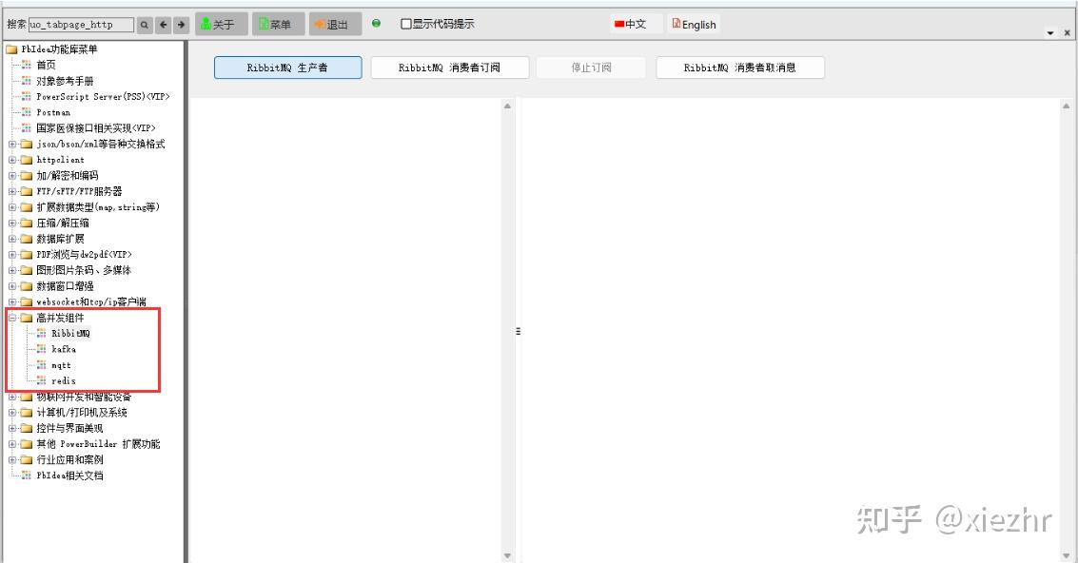This screenshot has width=1078, height=563.
Task: Open 国家医保接口相关实现<VIP> item
Action: 96,127
